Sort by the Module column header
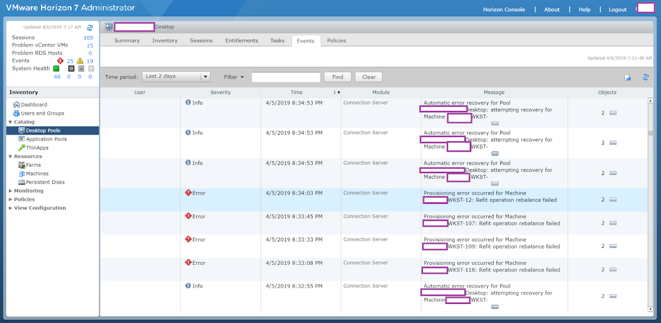Image resolution: width=661 pixels, height=323 pixels. click(381, 92)
